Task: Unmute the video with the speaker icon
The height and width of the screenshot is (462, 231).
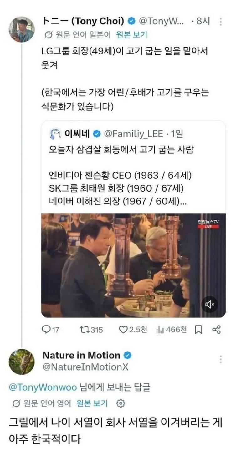Action: pos(209,304)
